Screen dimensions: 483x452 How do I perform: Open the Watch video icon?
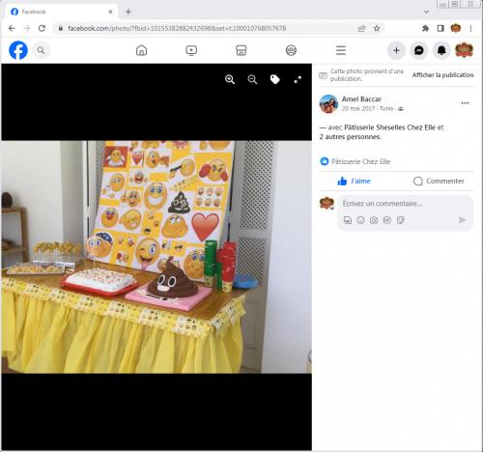(191, 50)
